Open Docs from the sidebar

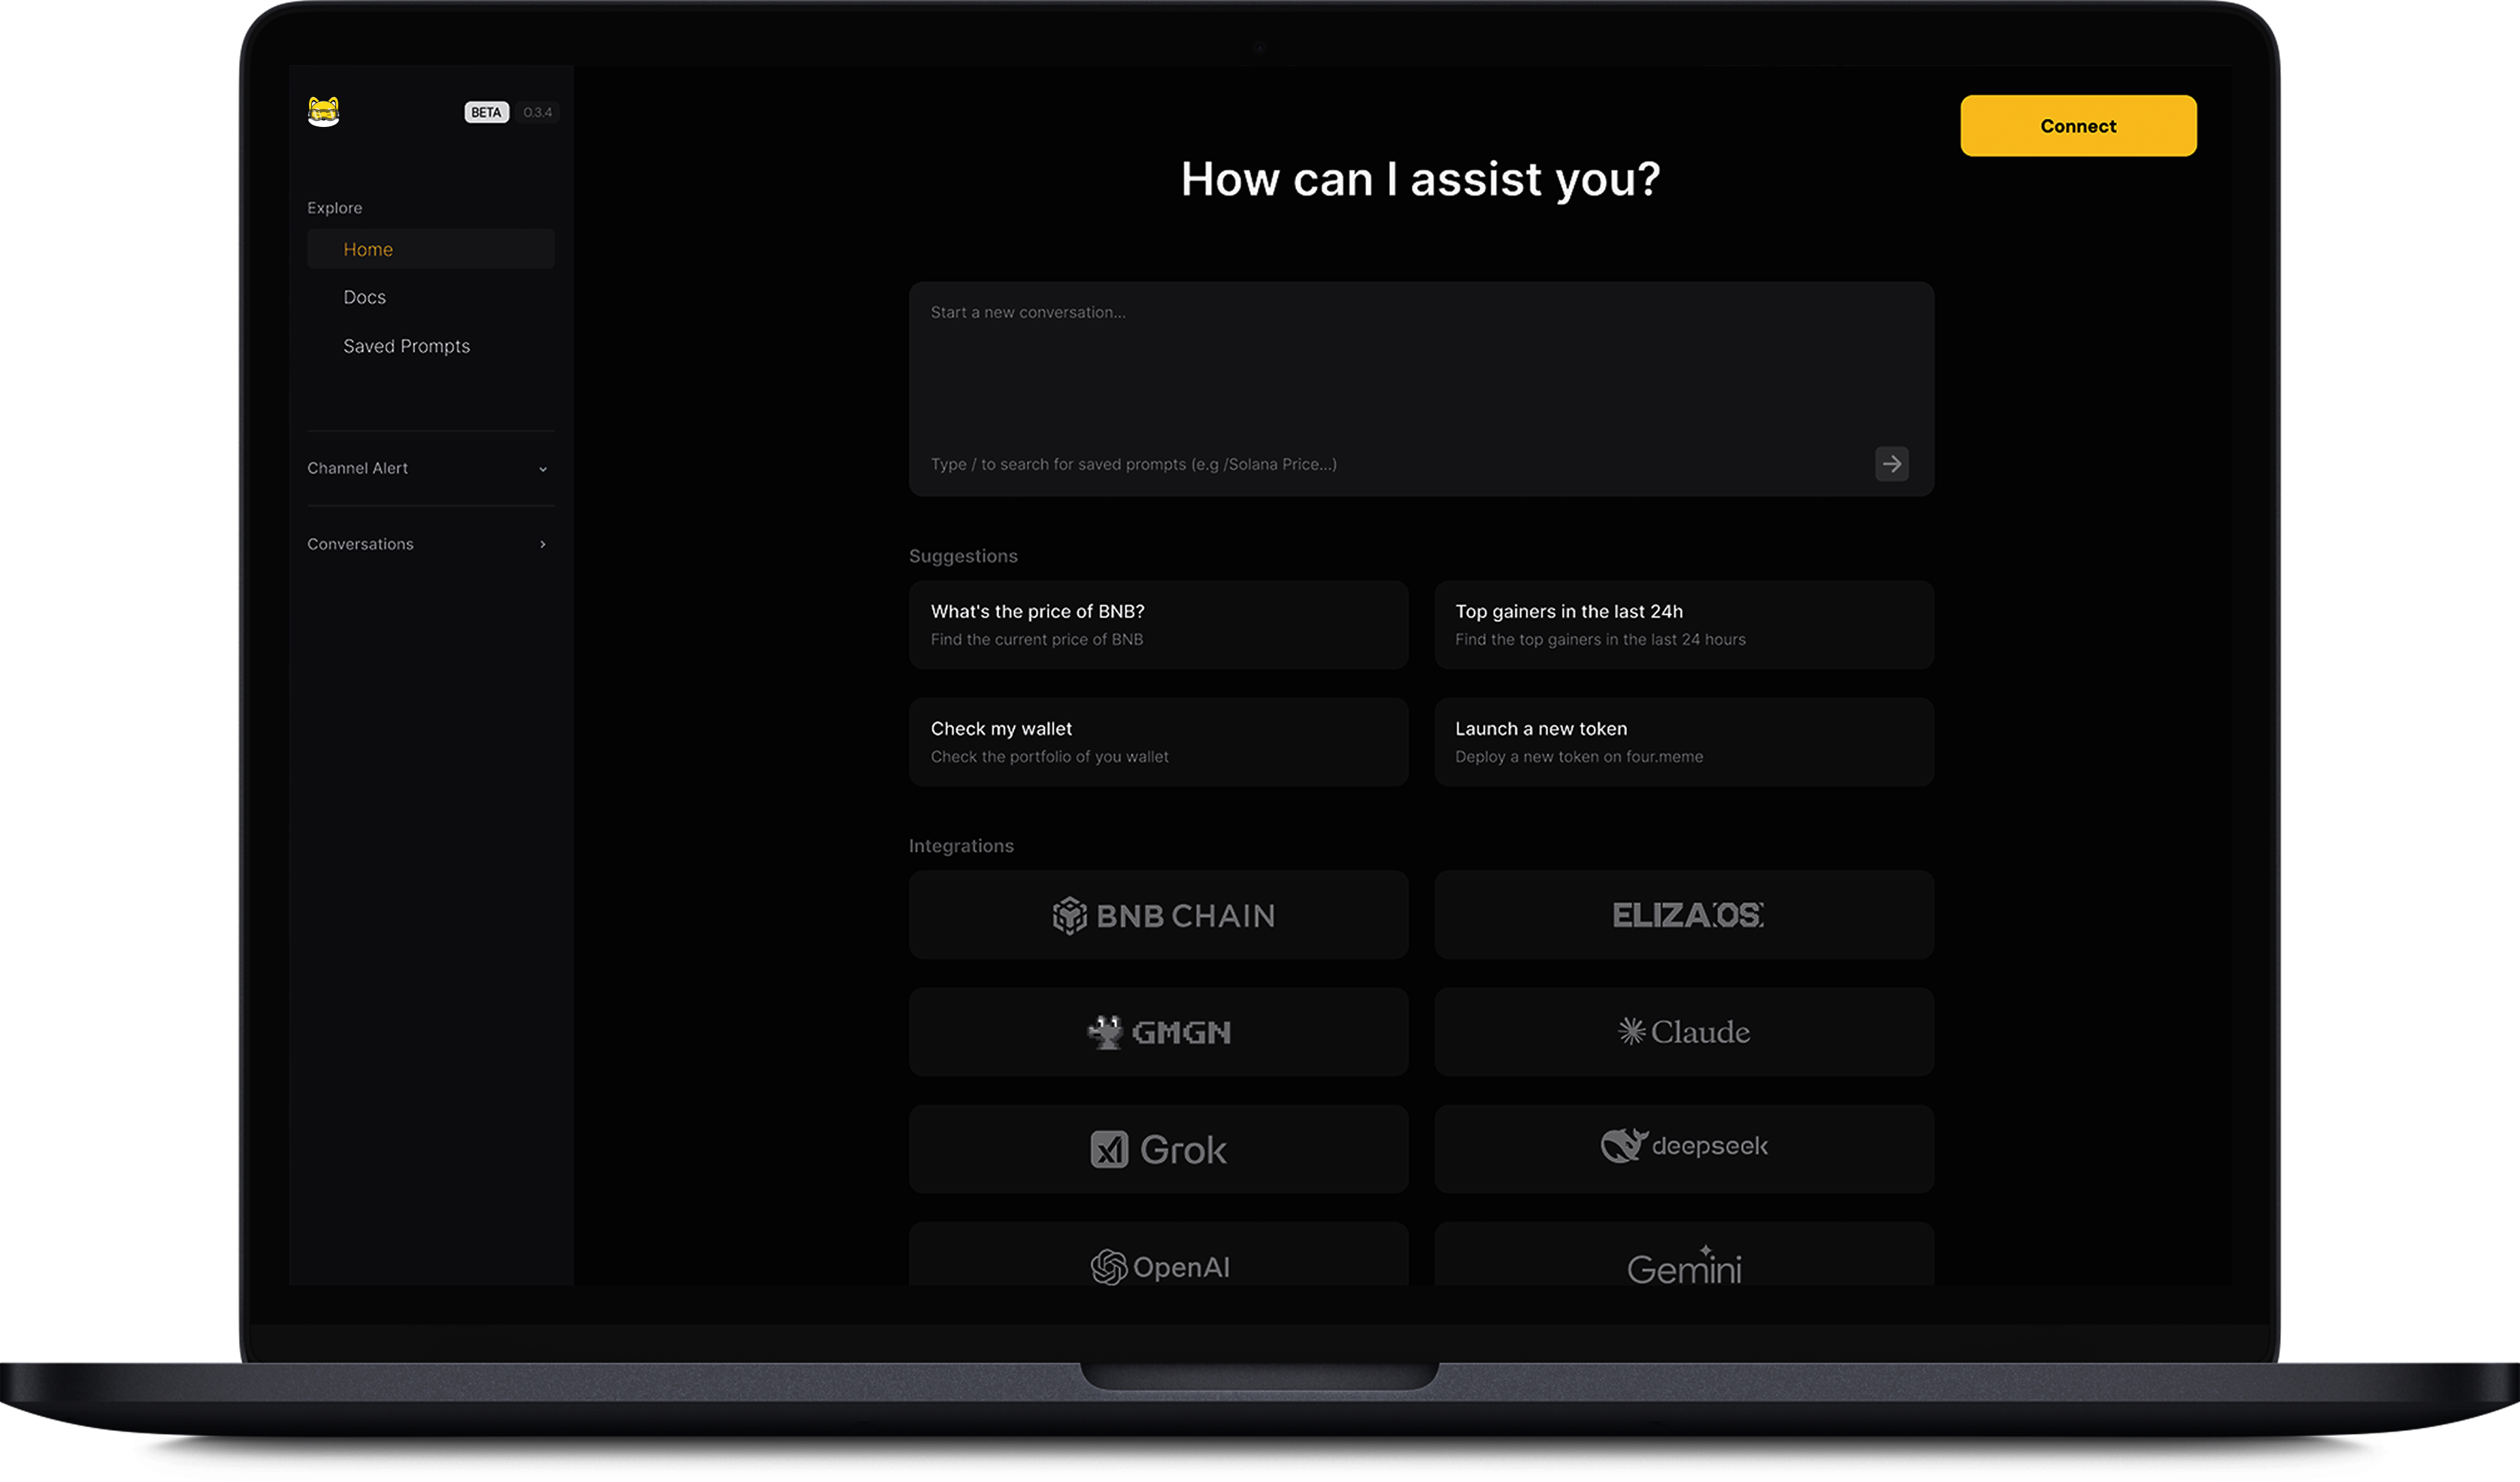pyautogui.click(x=365, y=297)
